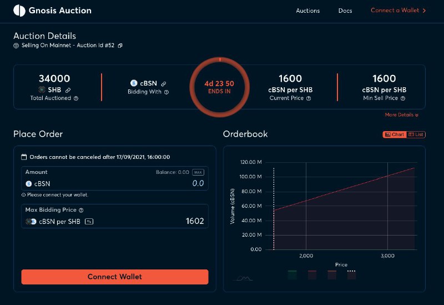Click the Balance: 0.00 text
The width and height of the screenshot is (444, 305).
click(x=173, y=172)
